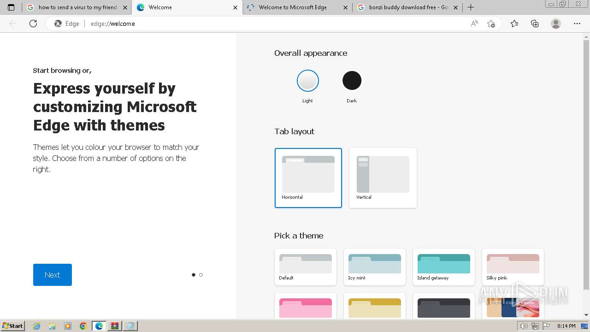Click the page scrollbar up arrow

pos(586,36)
